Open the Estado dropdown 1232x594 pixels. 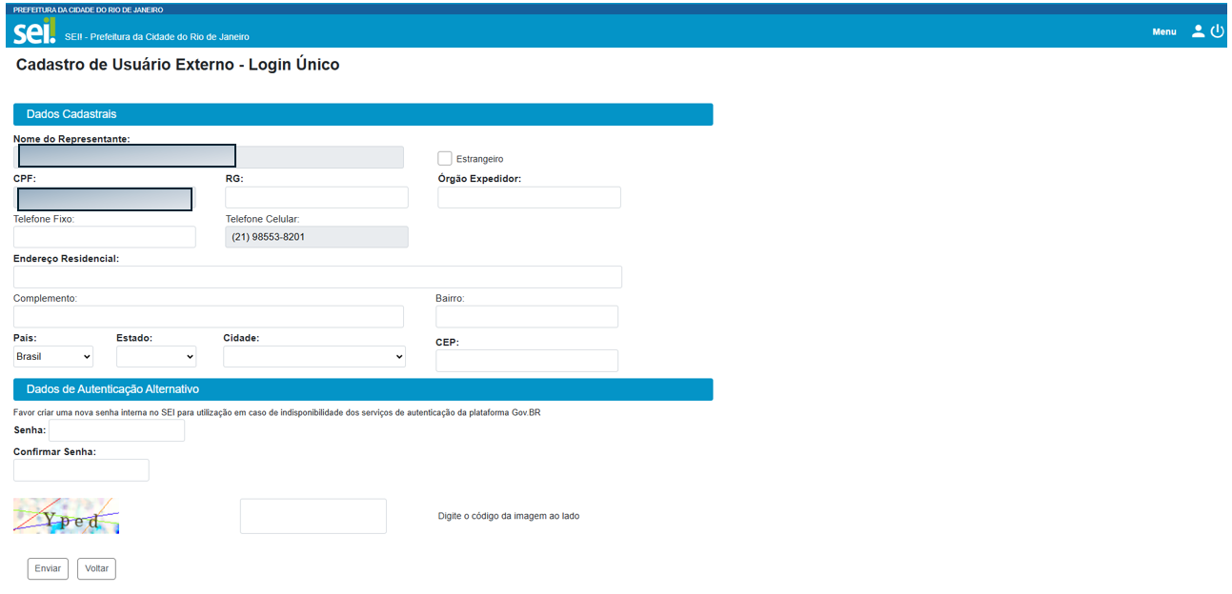click(x=156, y=357)
